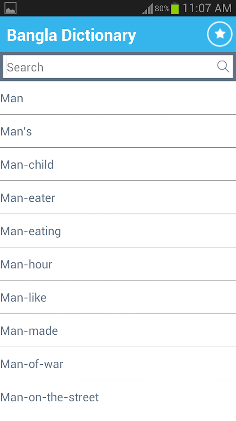Tap the blue header bar
This screenshot has height=421, width=236.
[x=118, y=34]
